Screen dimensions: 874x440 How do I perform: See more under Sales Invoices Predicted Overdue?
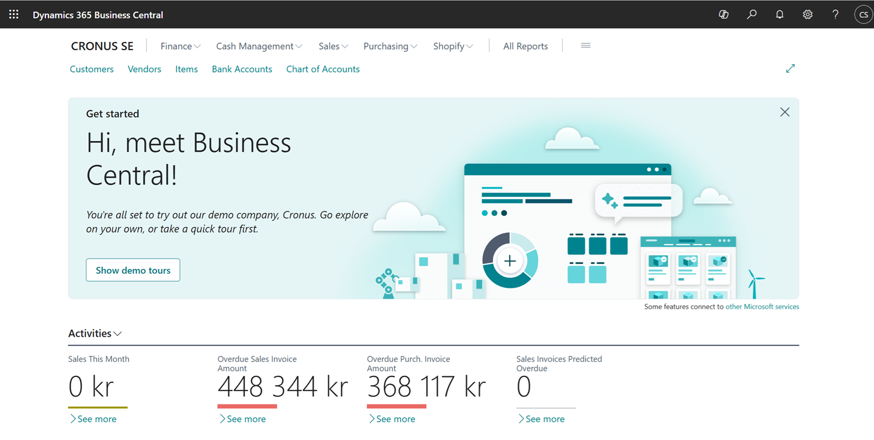click(541, 419)
